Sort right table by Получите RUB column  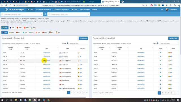[119, 48]
